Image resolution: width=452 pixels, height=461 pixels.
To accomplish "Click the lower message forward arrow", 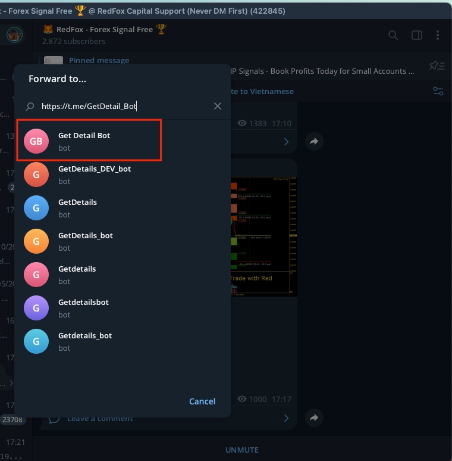I will pyautogui.click(x=314, y=418).
